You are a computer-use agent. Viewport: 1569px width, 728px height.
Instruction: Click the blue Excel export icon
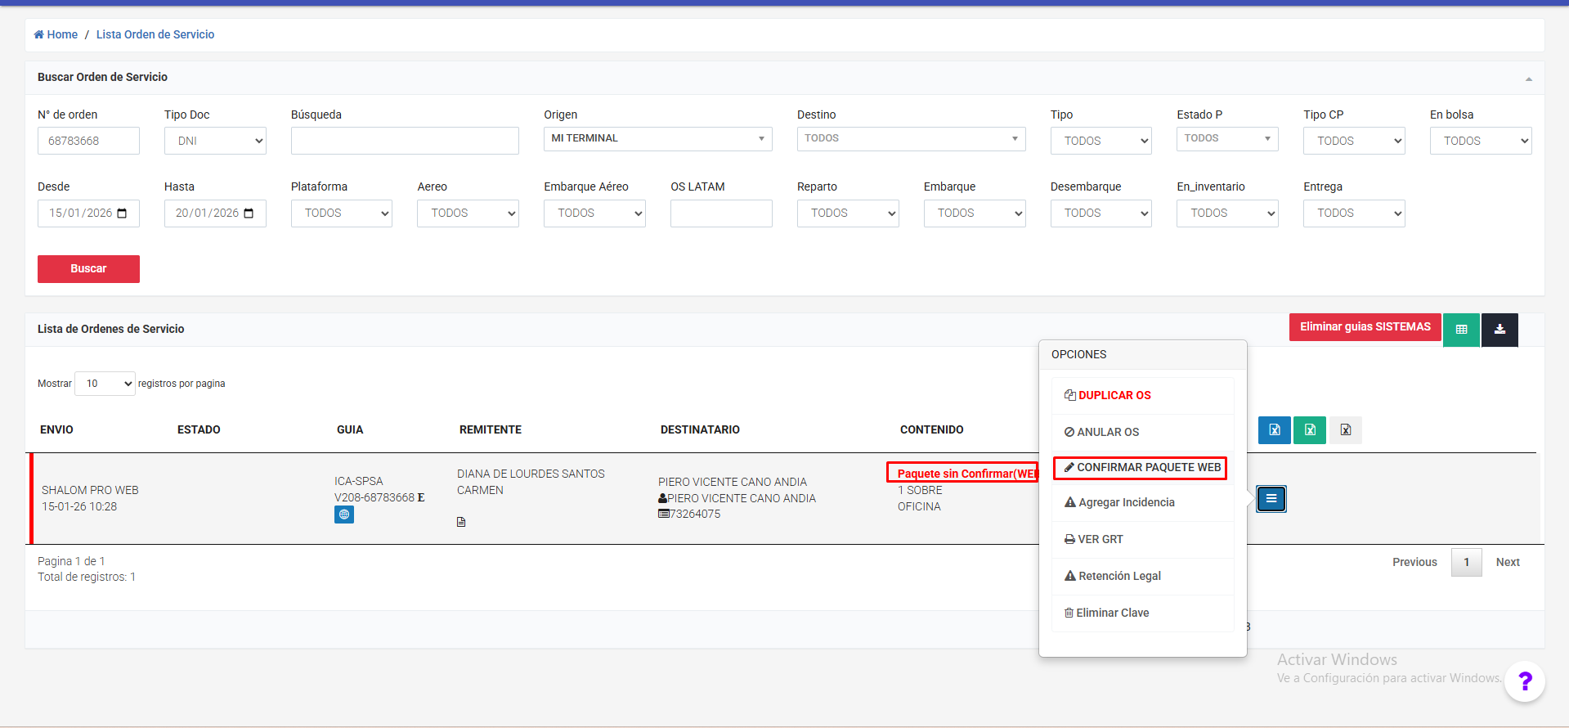[x=1274, y=430]
